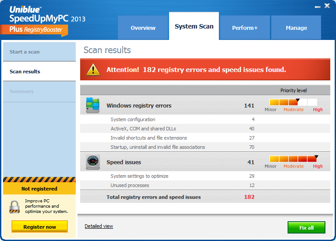Click the Fix all button
Viewport: 336px width, 241px height.
point(306,227)
